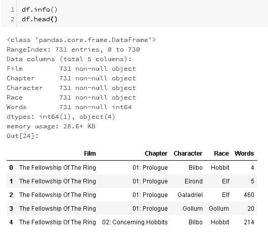Click the Words value 460

[x=249, y=195]
